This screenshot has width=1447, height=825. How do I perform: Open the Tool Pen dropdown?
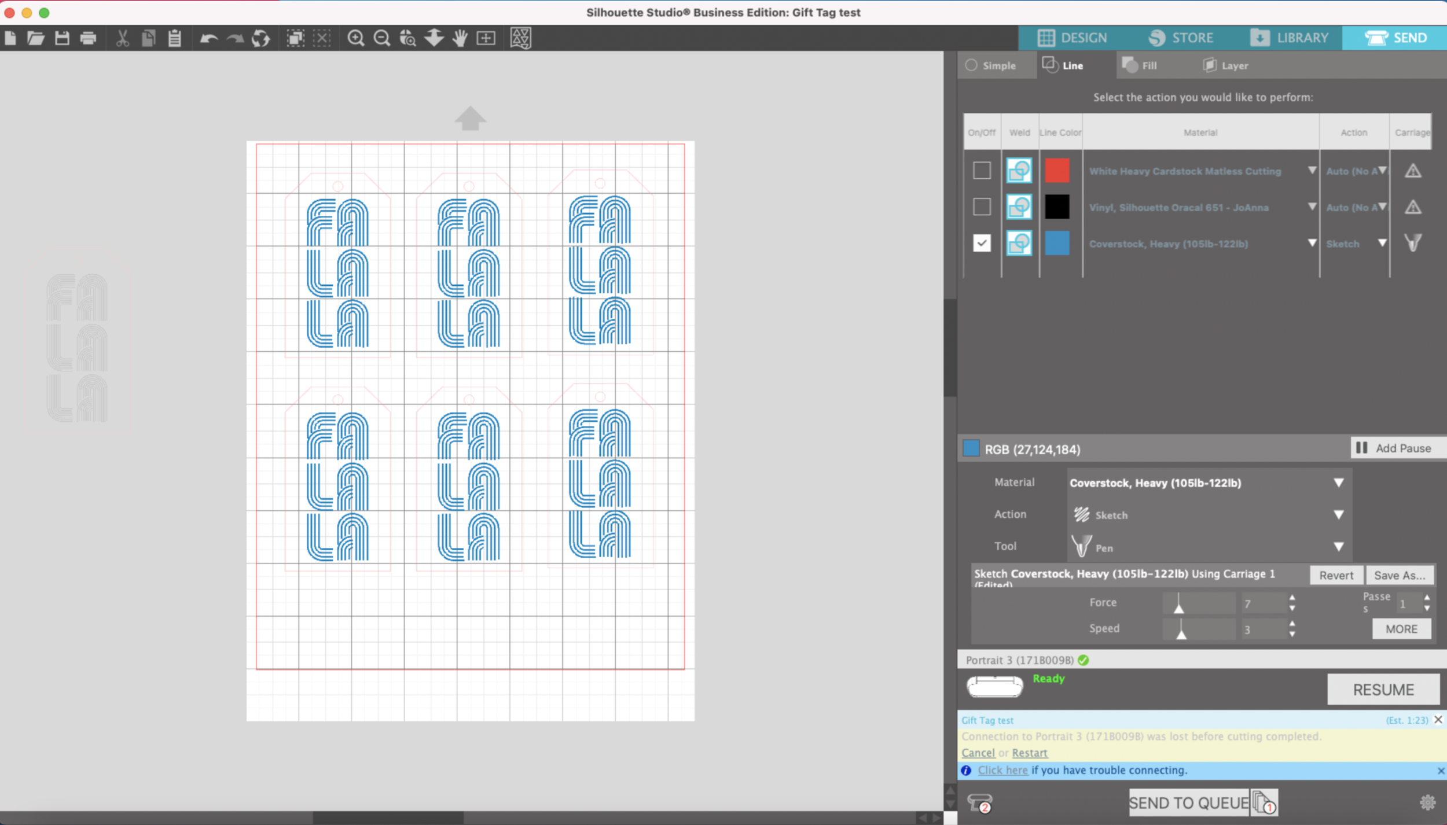click(x=1338, y=546)
